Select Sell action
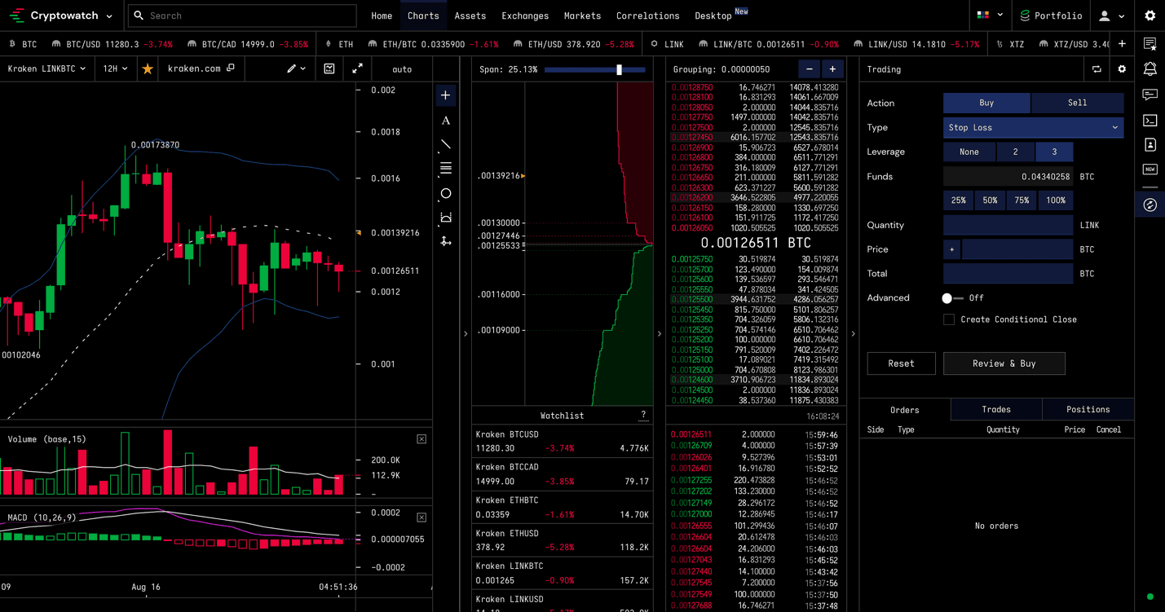The width and height of the screenshot is (1165, 612). [1077, 103]
